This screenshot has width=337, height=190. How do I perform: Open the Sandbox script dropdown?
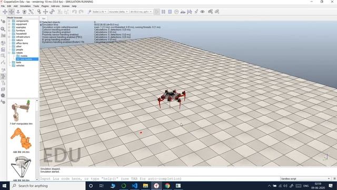coord(305,179)
